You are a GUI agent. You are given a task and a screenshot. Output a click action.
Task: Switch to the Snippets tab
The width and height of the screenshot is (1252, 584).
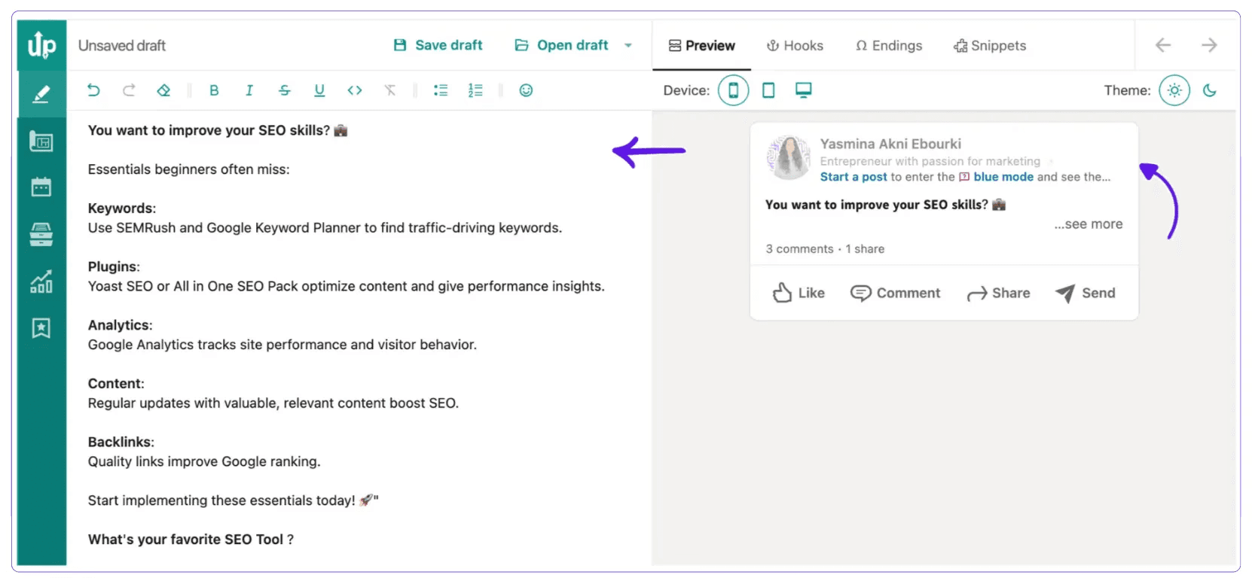tap(990, 45)
